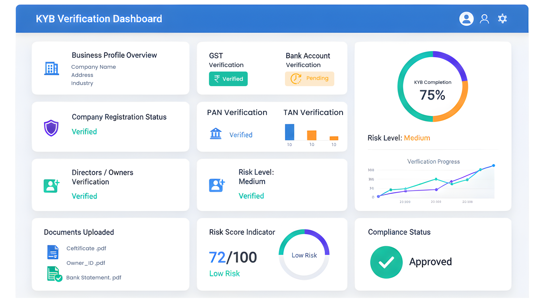Image resolution: width=538 pixels, height=303 pixels.
Task: Select the shield icon for Company Registration Status
Action: tap(51, 128)
